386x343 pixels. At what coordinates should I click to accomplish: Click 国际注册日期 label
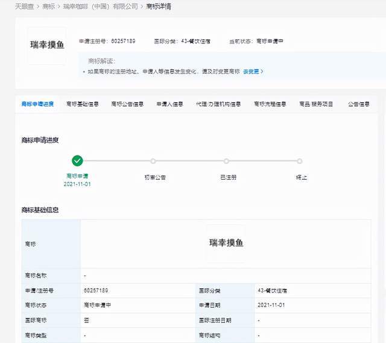click(x=215, y=320)
